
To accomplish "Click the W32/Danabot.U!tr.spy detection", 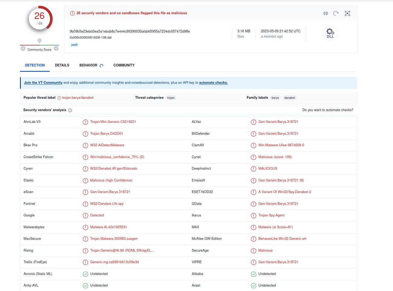I will point(107,204).
